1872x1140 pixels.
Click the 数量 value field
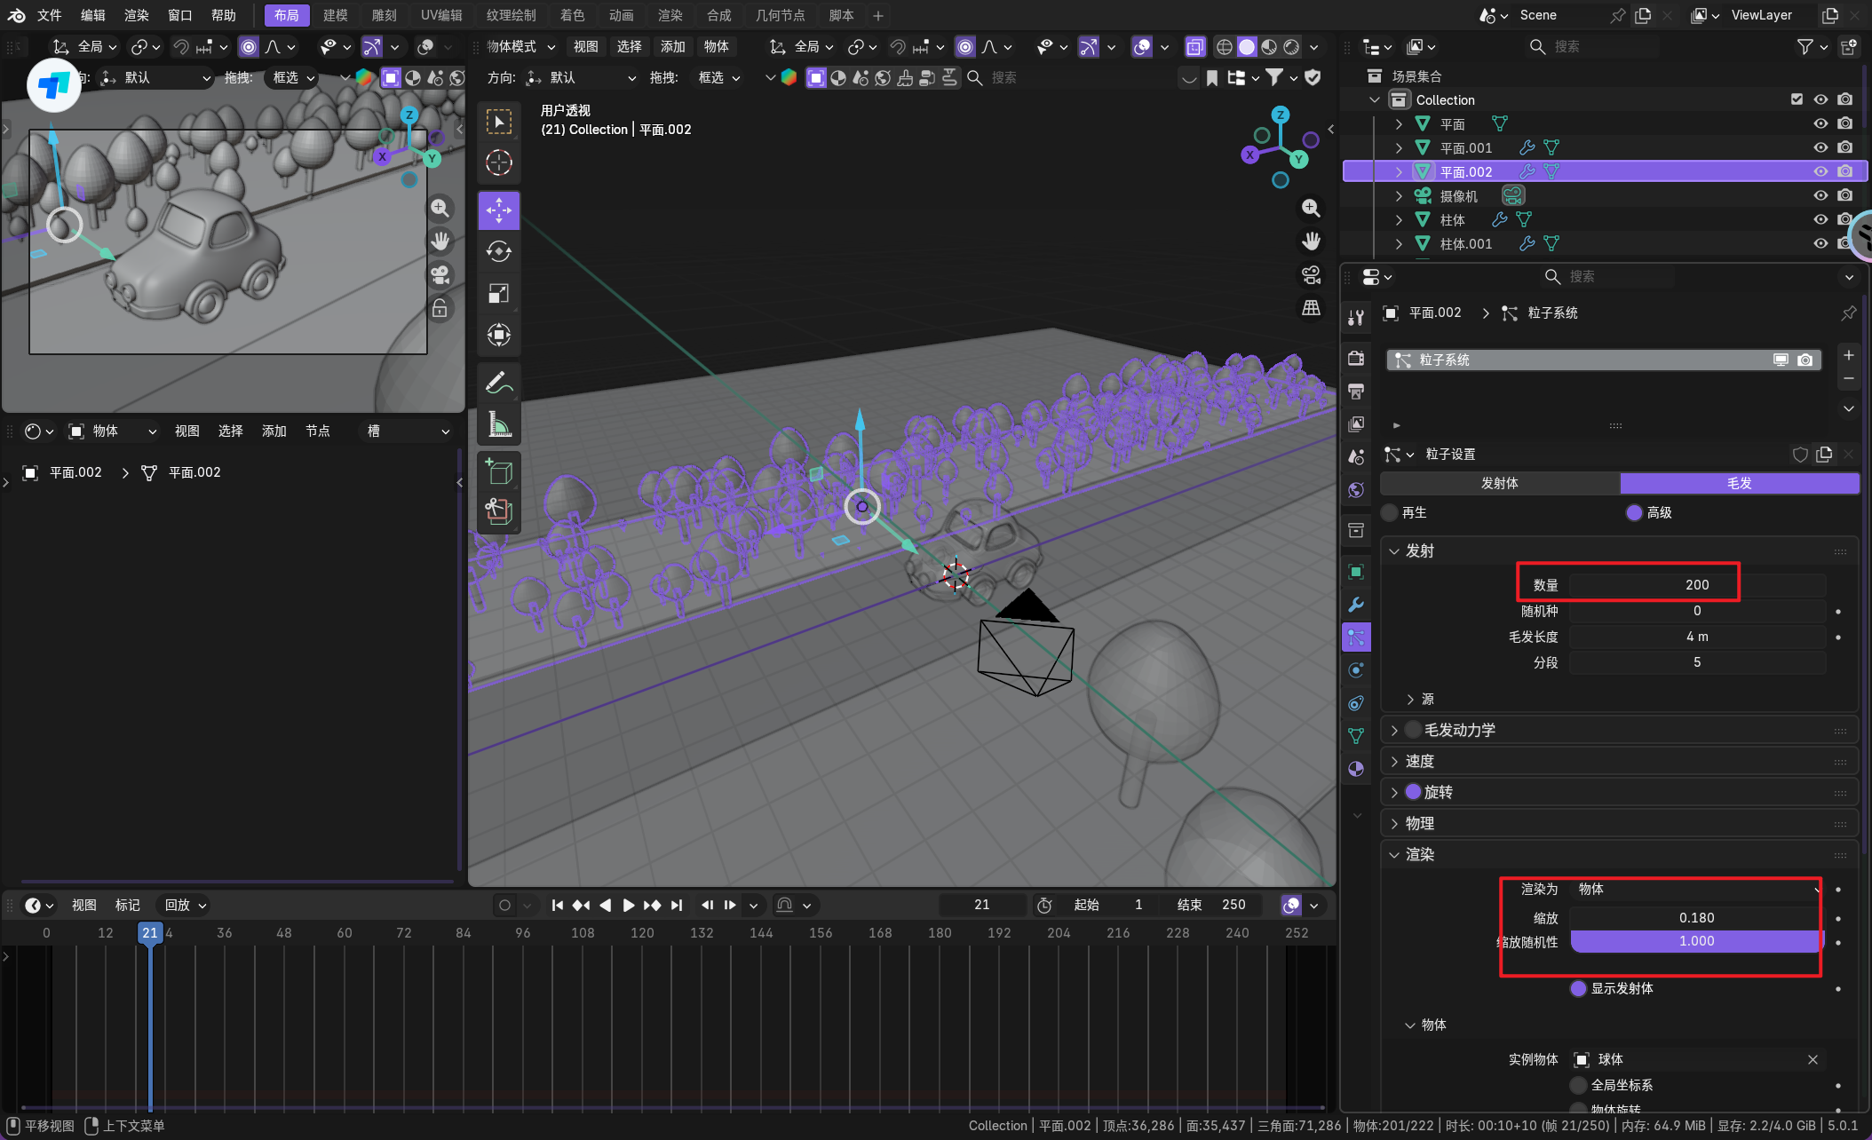[1696, 584]
